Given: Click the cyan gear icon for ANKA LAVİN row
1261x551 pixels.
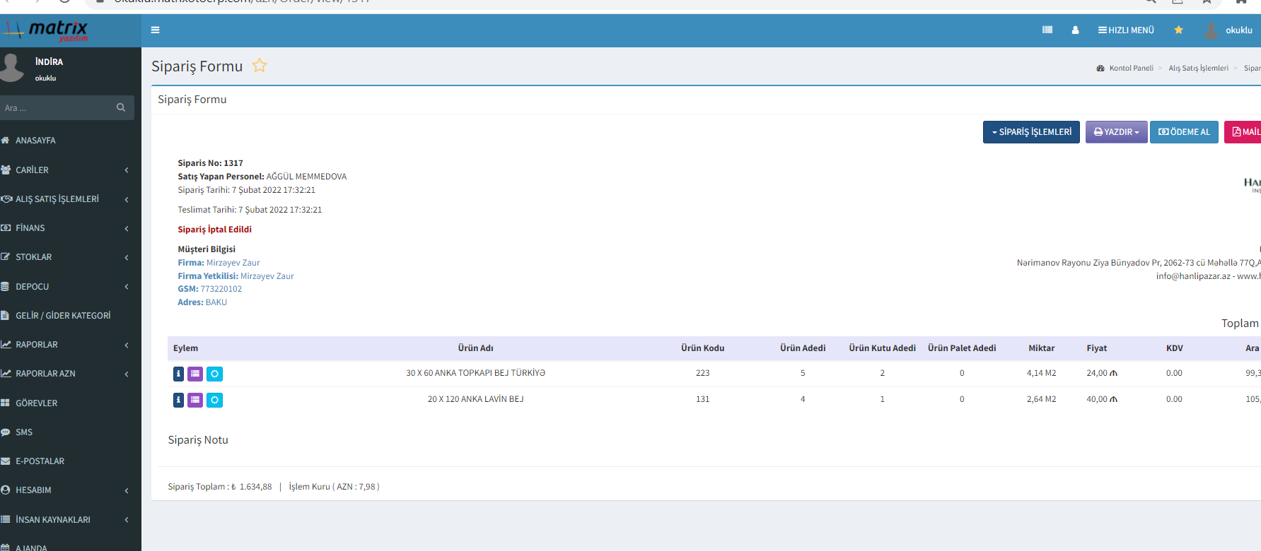Looking at the screenshot, I should click(x=214, y=400).
